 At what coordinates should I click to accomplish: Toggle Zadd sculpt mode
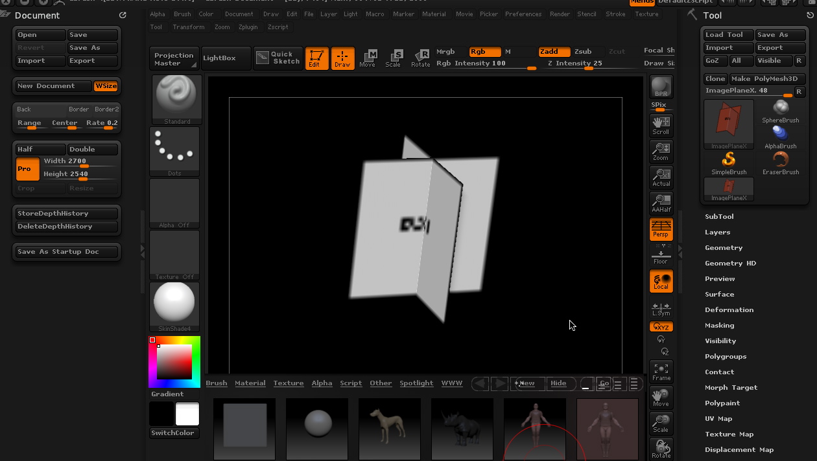coord(554,52)
